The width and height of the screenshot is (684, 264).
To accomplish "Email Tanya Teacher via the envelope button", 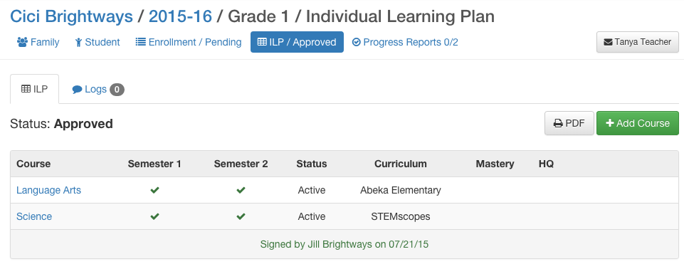I will coord(637,42).
